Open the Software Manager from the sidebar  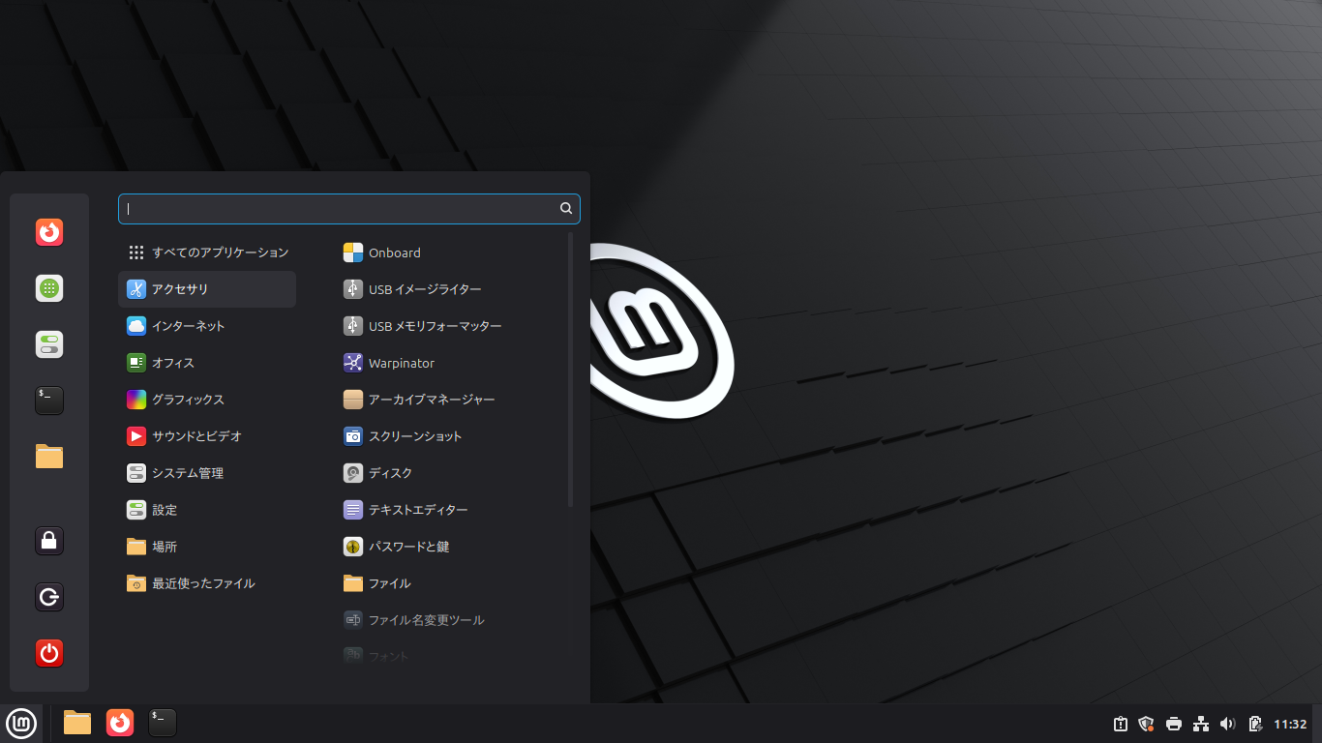[48, 287]
